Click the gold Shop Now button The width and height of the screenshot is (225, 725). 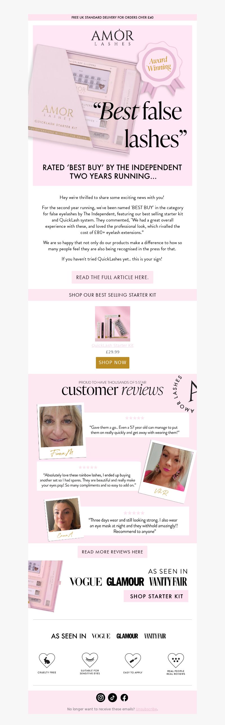112,362
